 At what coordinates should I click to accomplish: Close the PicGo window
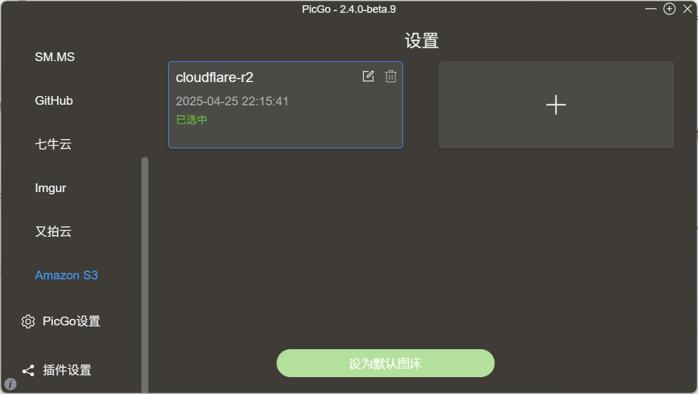(687, 9)
